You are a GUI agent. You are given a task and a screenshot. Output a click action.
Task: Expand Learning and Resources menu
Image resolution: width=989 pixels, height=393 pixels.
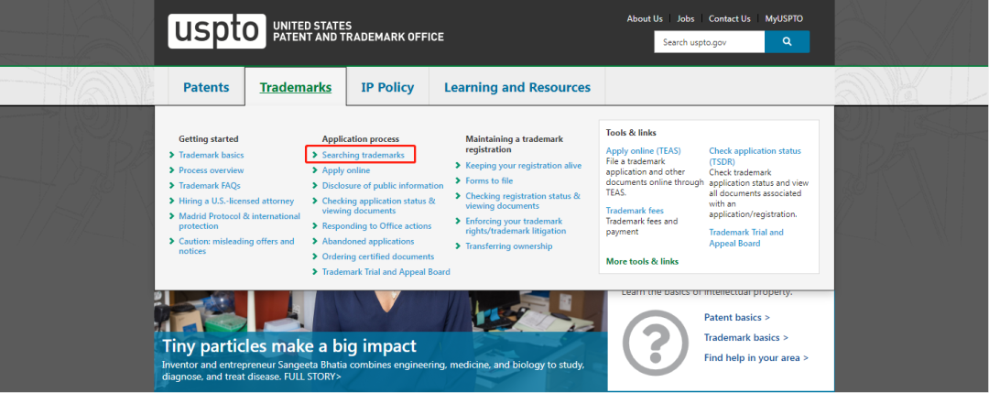[x=517, y=88]
